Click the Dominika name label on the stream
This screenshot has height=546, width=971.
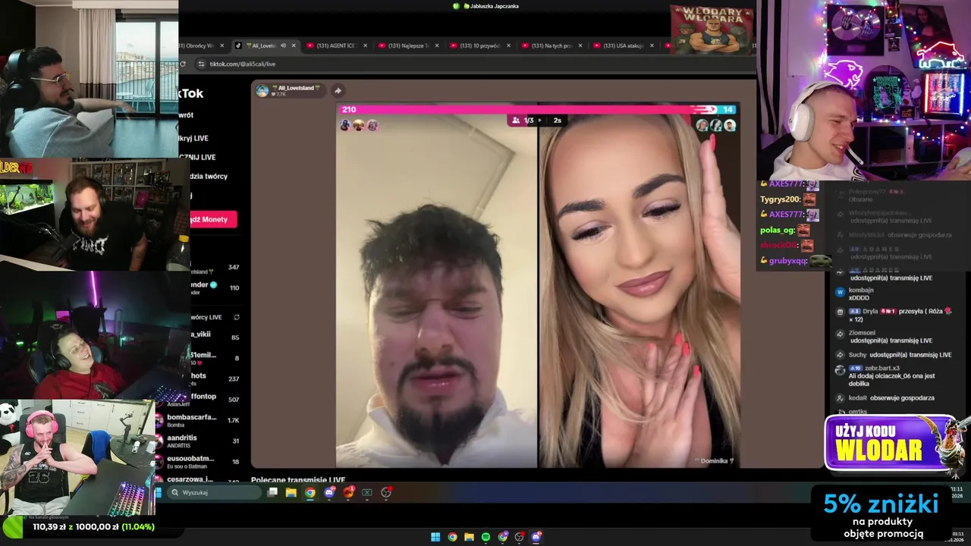714,460
